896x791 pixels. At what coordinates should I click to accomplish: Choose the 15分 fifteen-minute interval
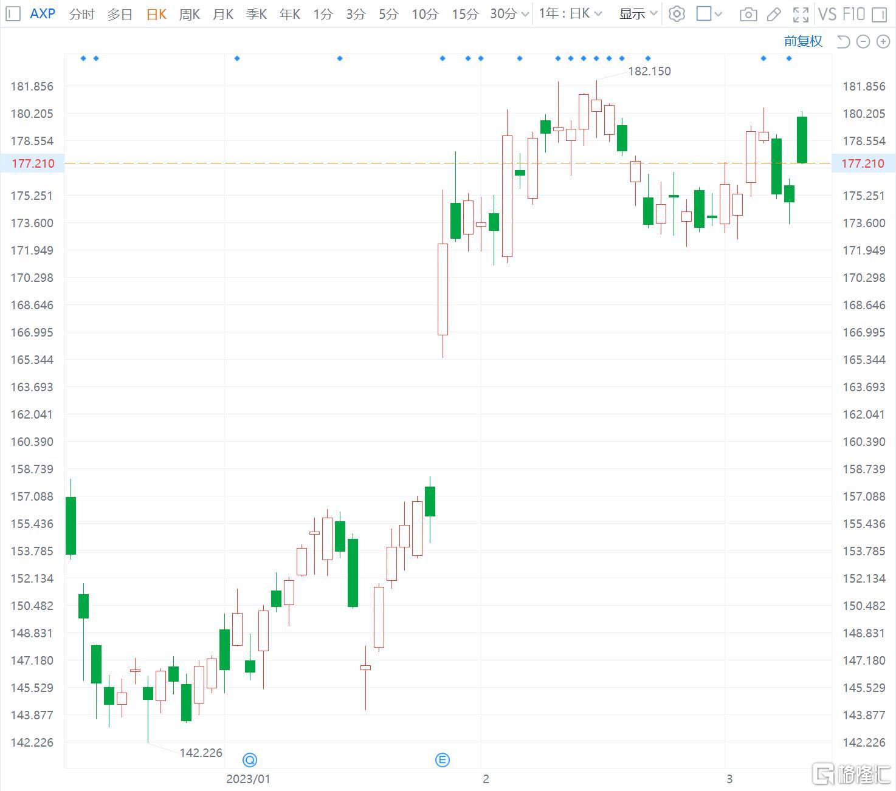465,13
